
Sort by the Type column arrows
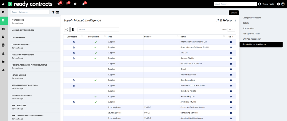click(x=141, y=37)
